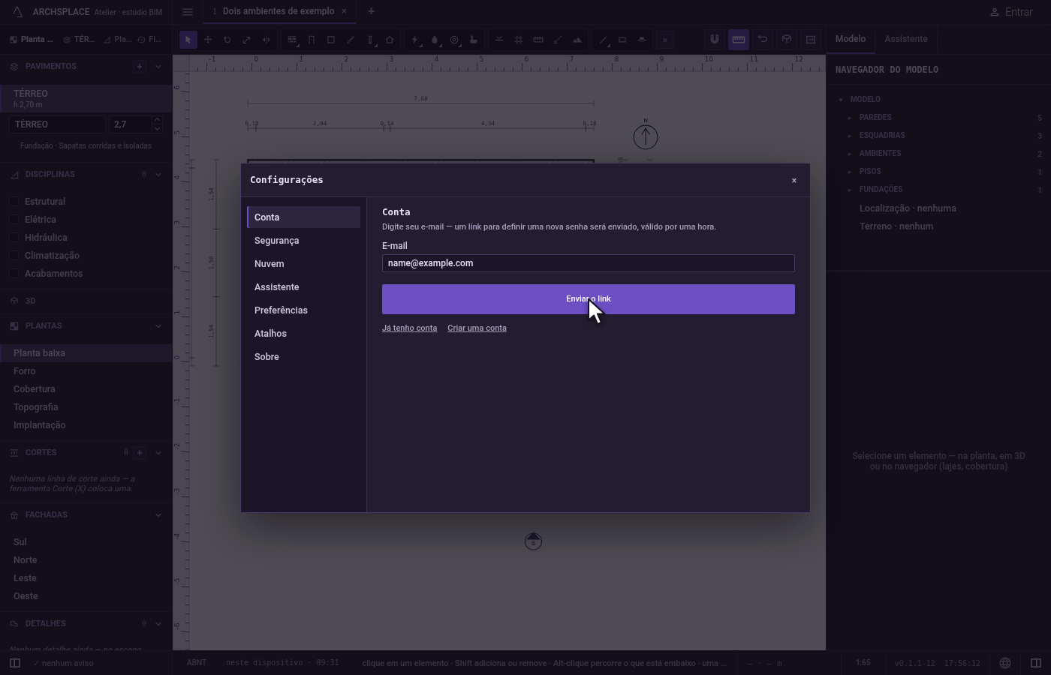Activate the rotate tool in toolbar
The height and width of the screenshot is (675, 1051).
pos(227,40)
